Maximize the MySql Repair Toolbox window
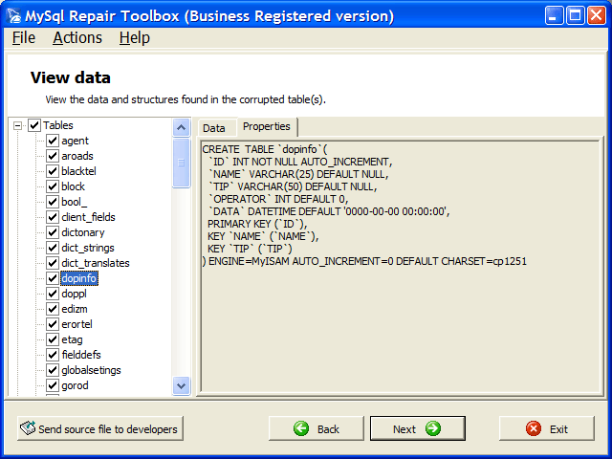 coord(576,15)
